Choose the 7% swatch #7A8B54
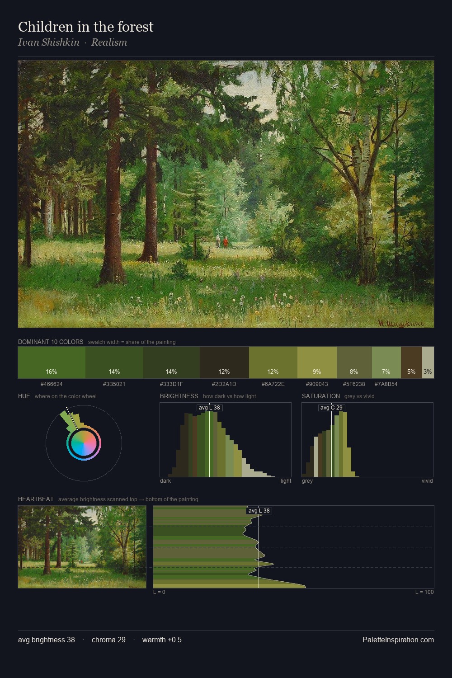The height and width of the screenshot is (678, 452). tap(386, 363)
